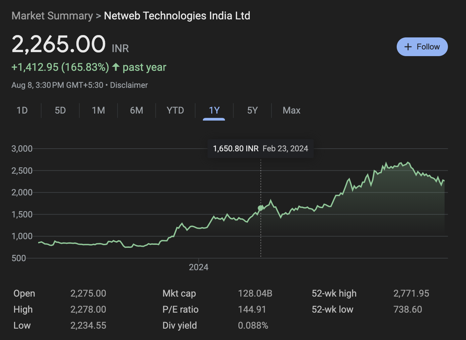Click the Mkt cap value 128.04B
This screenshot has width=466, height=340.
(255, 293)
